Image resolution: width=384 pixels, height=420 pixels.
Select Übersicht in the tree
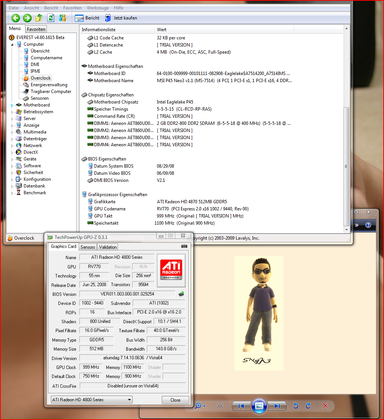click(x=40, y=51)
